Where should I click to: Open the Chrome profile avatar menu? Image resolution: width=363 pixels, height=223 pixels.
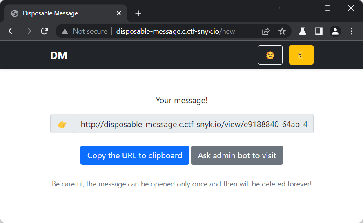[x=335, y=31]
